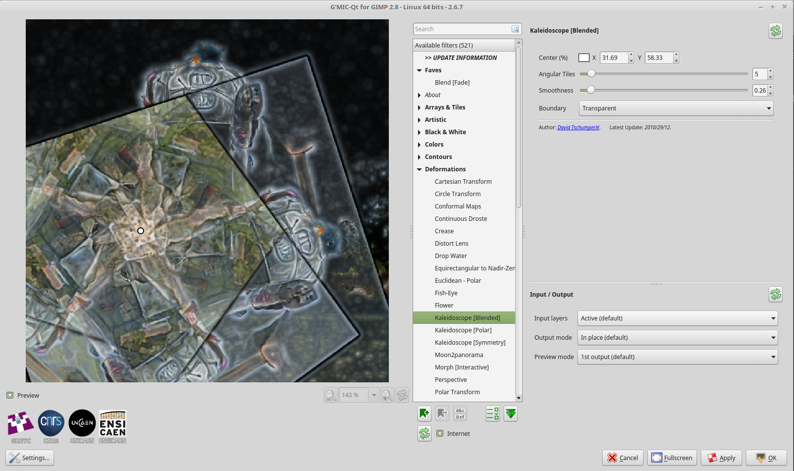
Task: Click the Apply button
Action: pyautogui.click(x=721, y=458)
